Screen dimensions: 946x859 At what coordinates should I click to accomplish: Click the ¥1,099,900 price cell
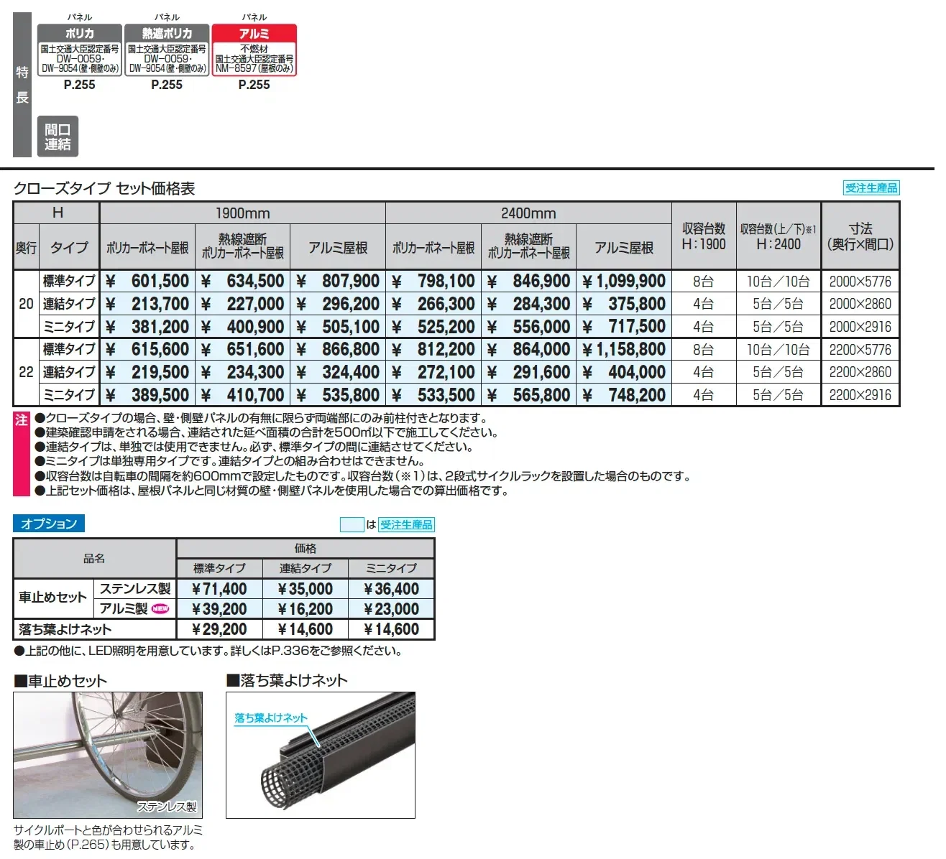[x=624, y=281]
